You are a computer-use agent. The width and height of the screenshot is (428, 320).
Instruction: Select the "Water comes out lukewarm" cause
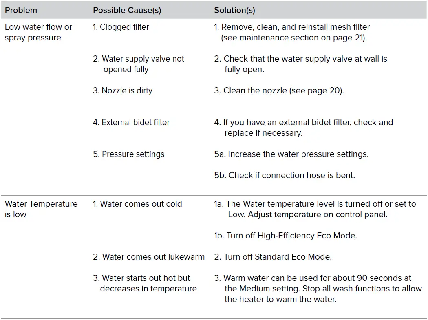click(x=149, y=257)
